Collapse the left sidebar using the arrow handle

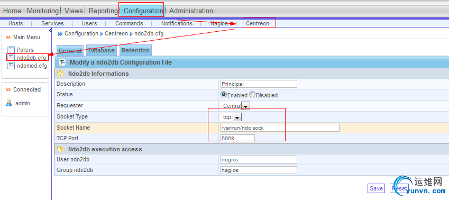pos(51,30)
